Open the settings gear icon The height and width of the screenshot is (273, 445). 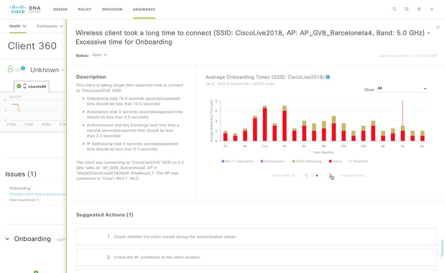(x=419, y=9)
